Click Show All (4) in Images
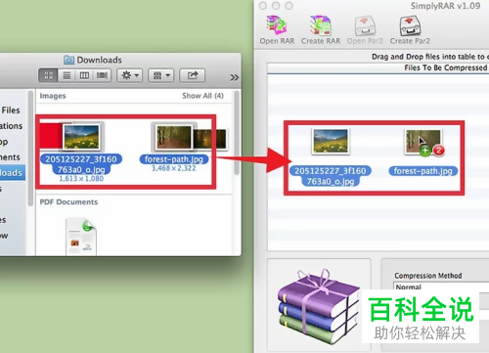 [202, 96]
